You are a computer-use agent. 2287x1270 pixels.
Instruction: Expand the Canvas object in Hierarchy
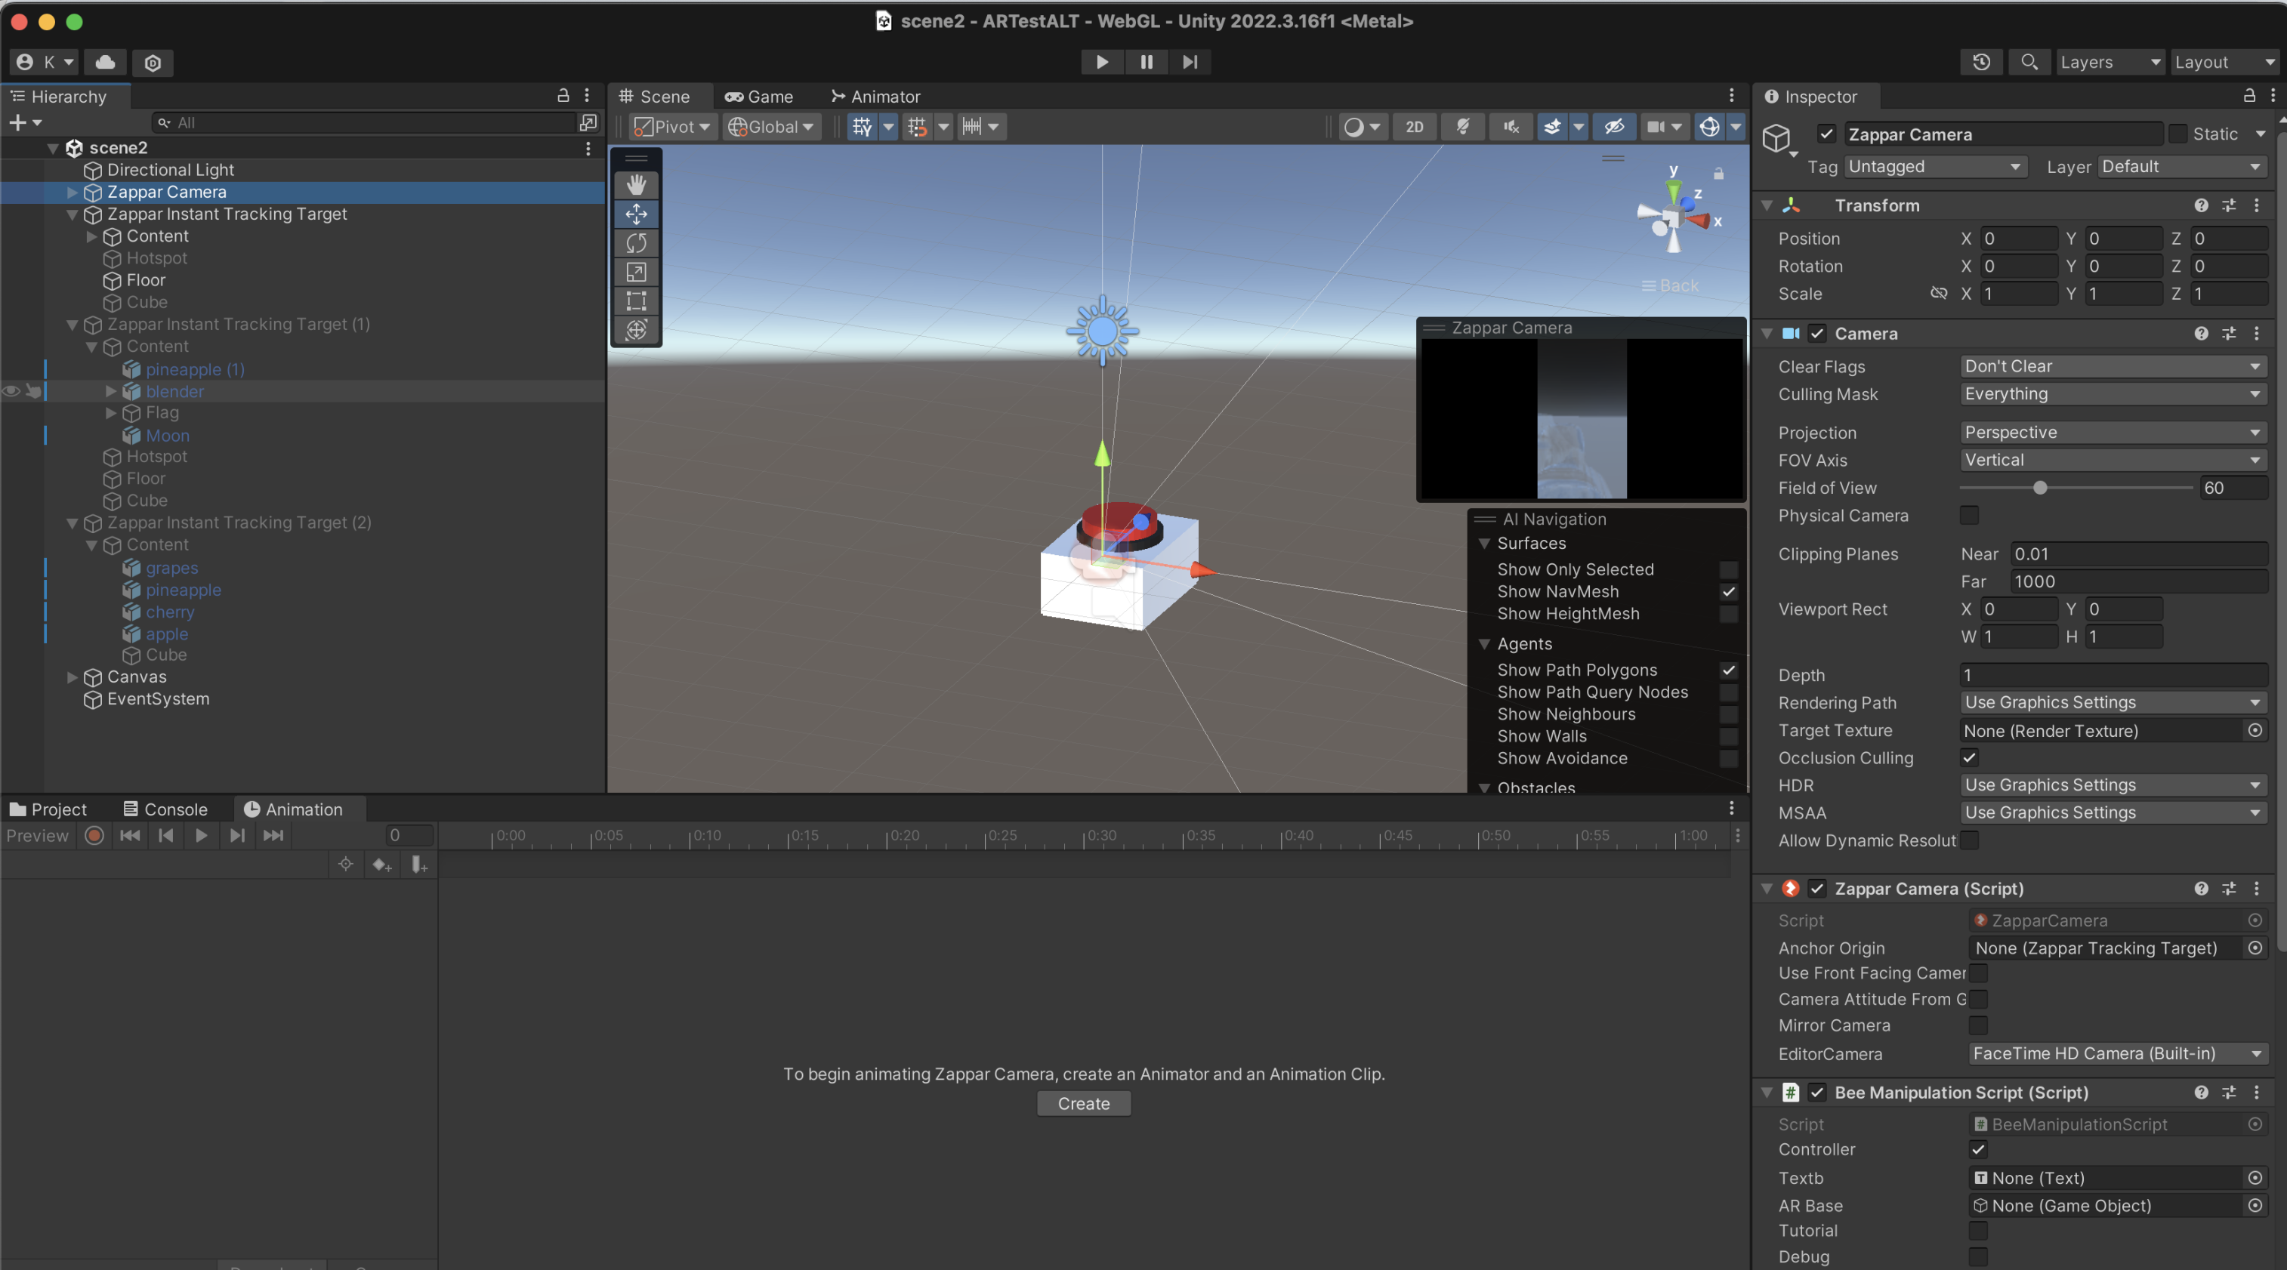coord(73,677)
